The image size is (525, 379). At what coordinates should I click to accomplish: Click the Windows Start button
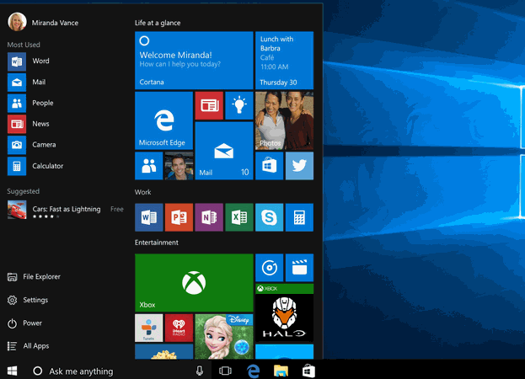point(13,371)
